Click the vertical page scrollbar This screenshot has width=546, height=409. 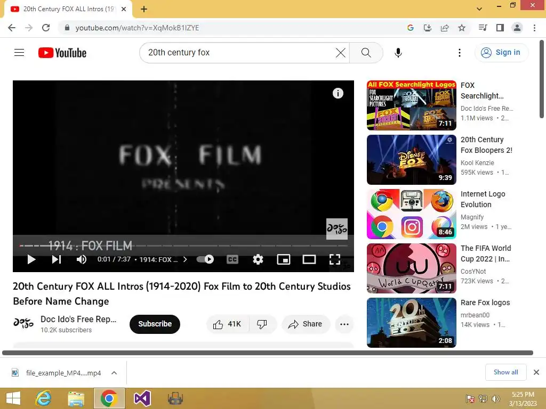542,79
